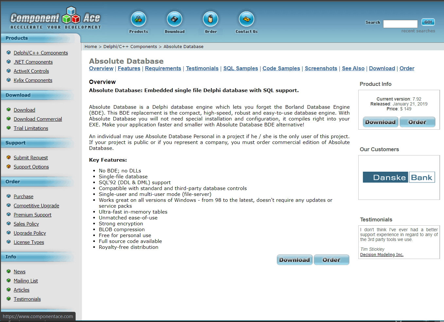The image size is (444, 322).
Task: Click bullet icon beside Download Commercial
Action: (x=9, y=119)
